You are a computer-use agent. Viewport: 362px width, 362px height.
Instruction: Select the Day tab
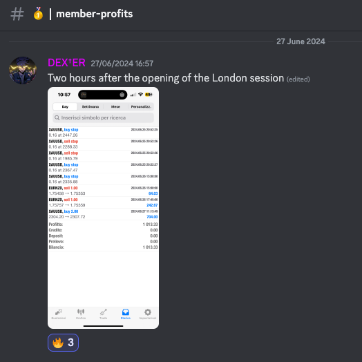pos(65,106)
